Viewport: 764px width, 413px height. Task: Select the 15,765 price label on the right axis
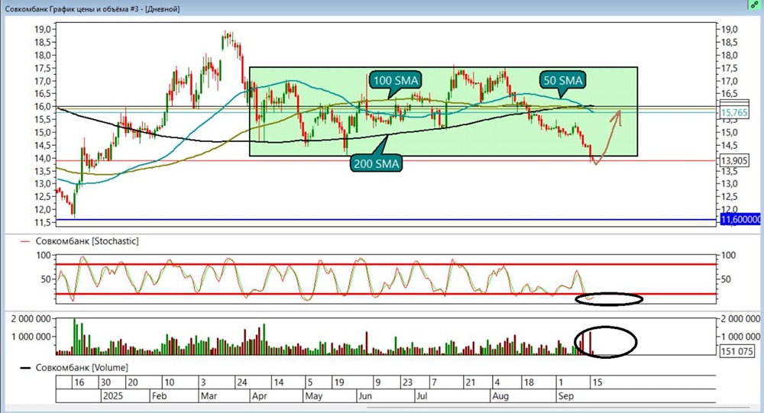pos(733,112)
